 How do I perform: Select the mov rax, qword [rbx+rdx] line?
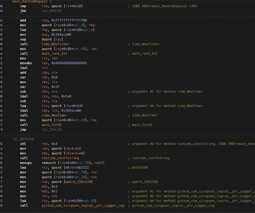51,149
